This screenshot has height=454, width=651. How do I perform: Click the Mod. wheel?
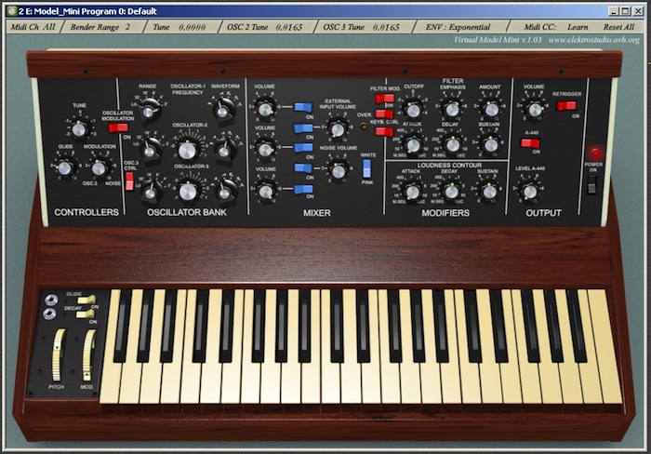[x=88, y=355]
